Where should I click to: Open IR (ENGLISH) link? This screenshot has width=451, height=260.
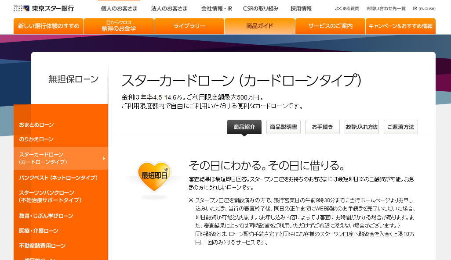tap(424, 9)
